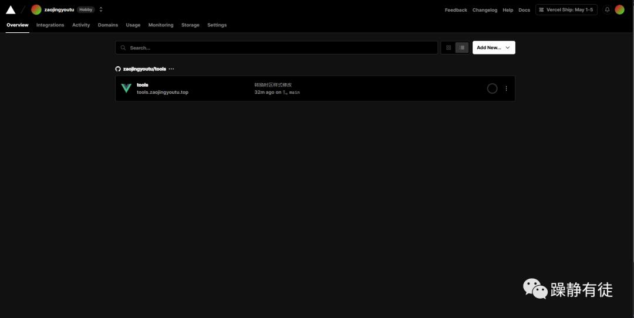
Task: Open the team avatar next to zaojingyoutu
Action: click(x=36, y=10)
